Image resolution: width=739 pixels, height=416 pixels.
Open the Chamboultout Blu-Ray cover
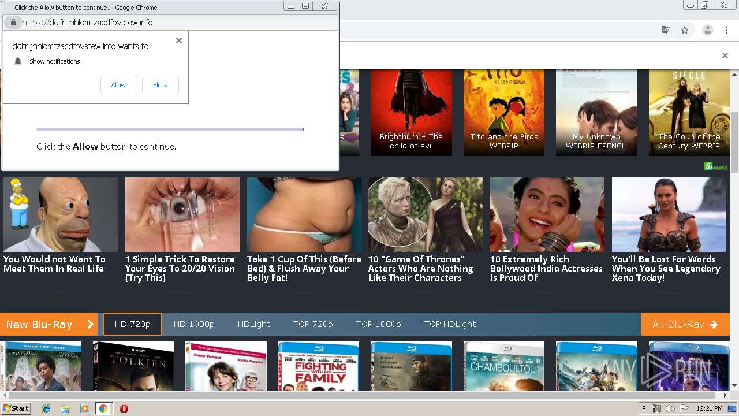coord(504,366)
